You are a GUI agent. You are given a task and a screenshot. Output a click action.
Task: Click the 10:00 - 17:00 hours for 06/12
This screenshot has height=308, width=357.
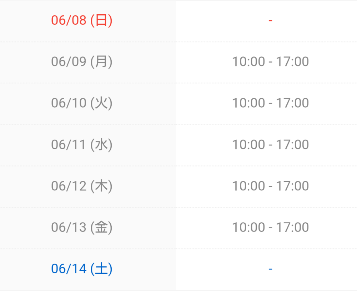[271, 186]
